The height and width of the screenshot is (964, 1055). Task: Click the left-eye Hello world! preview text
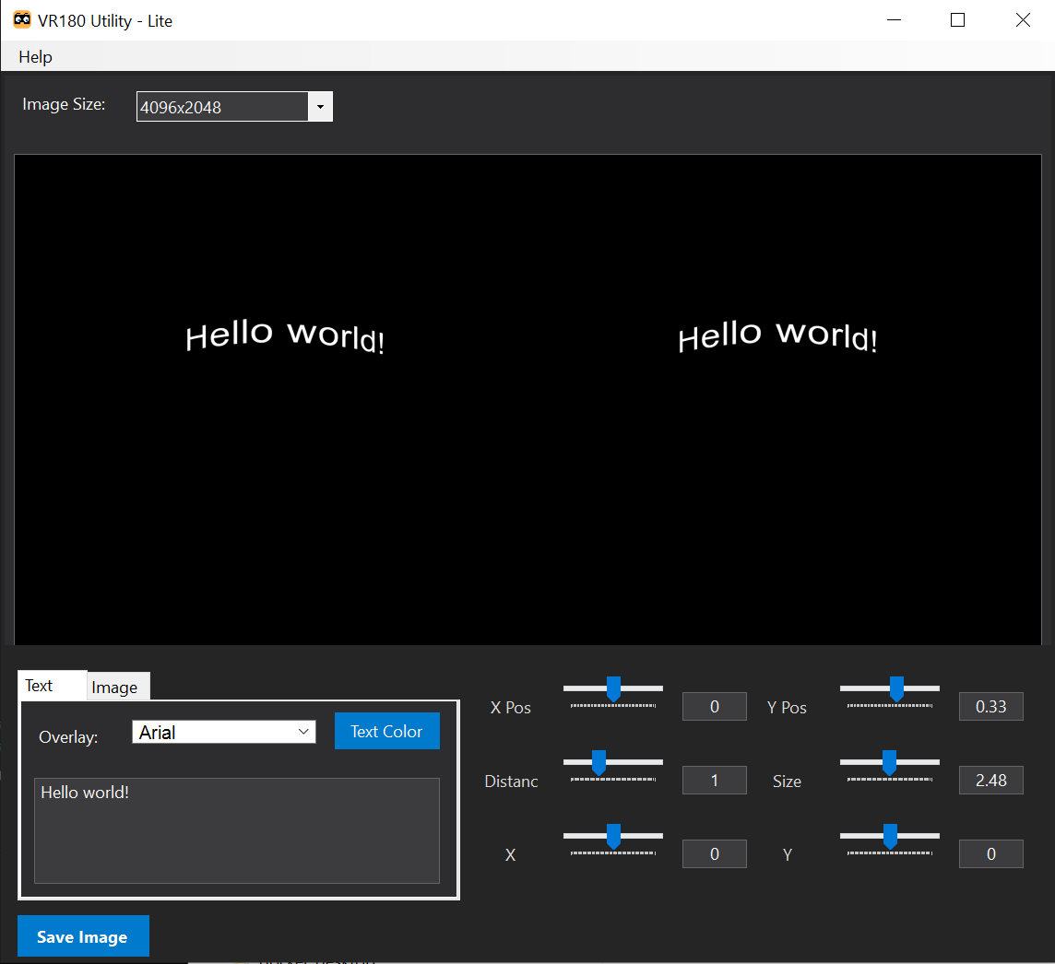[285, 335]
